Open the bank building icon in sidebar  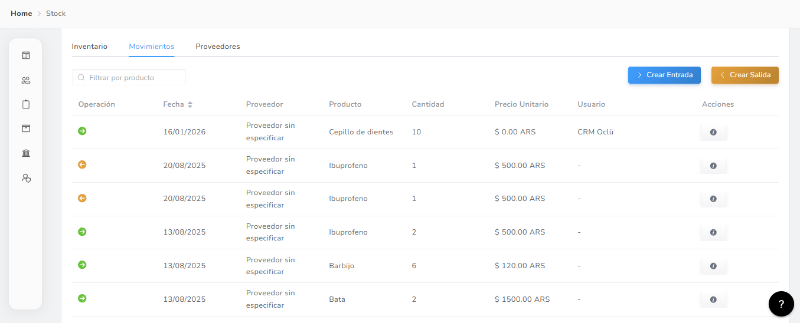pyautogui.click(x=26, y=153)
